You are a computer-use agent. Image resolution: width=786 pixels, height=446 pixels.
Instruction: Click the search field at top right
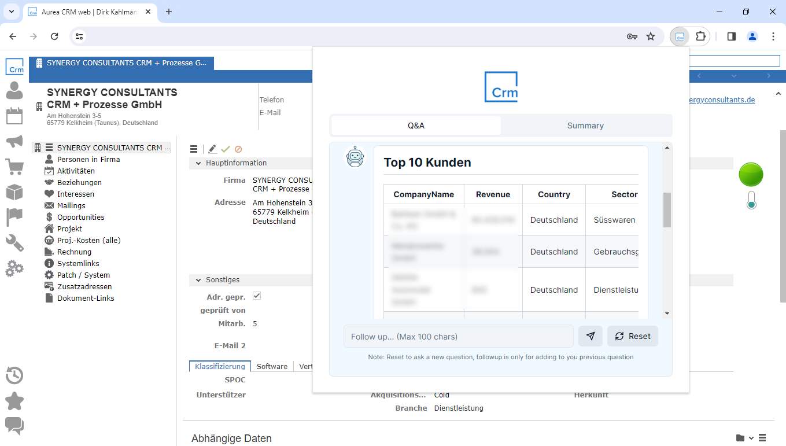pyautogui.click(x=735, y=61)
